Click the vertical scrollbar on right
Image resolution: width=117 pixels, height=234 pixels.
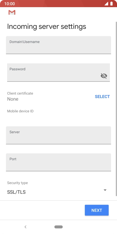point(116,109)
